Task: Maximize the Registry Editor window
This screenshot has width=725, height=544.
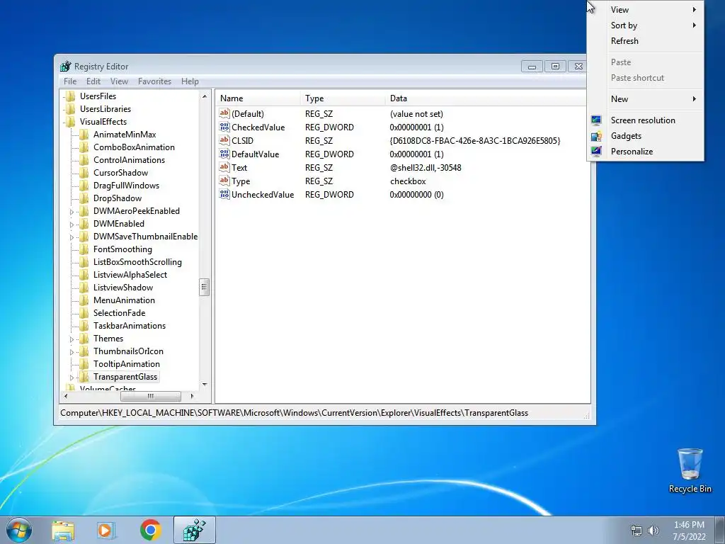Action: tap(555, 66)
